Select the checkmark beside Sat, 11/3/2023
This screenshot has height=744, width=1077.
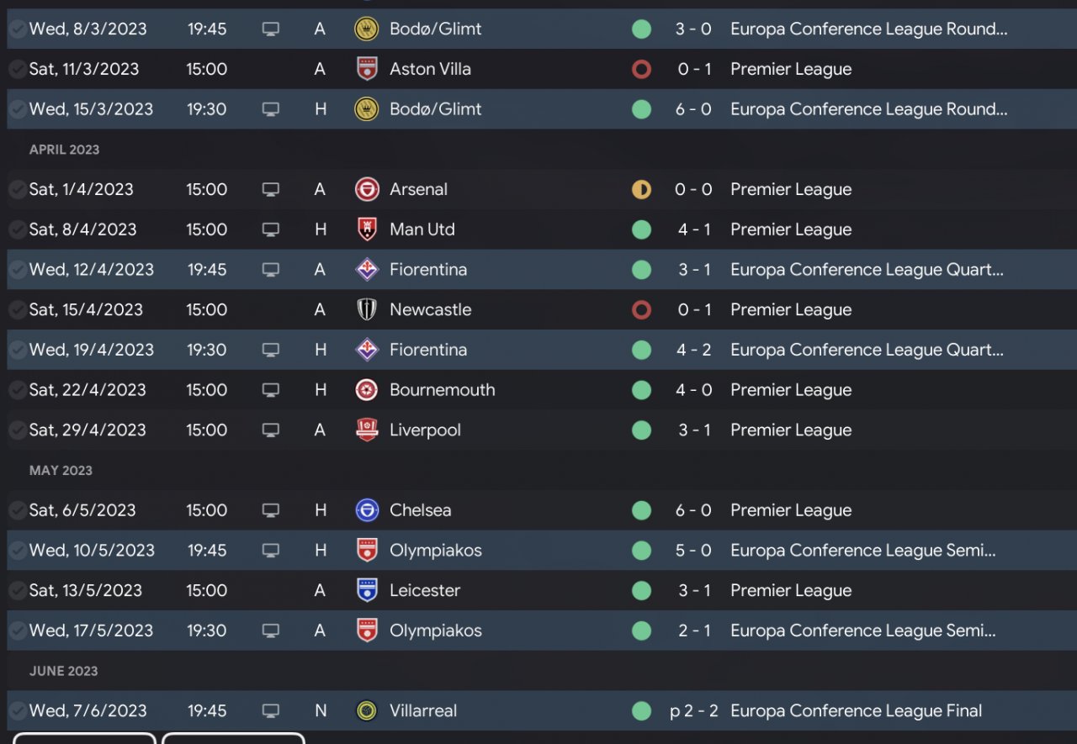tap(17, 69)
